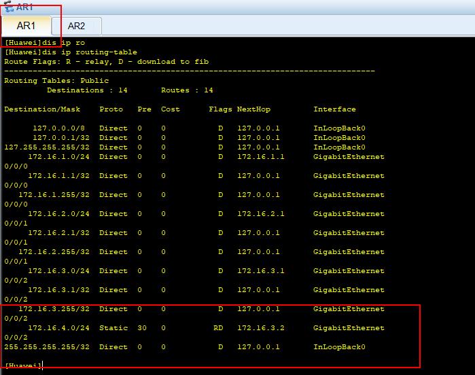This screenshot has width=475, height=375.
Task: Click the Static protocol entry
Action: point(113,328)
